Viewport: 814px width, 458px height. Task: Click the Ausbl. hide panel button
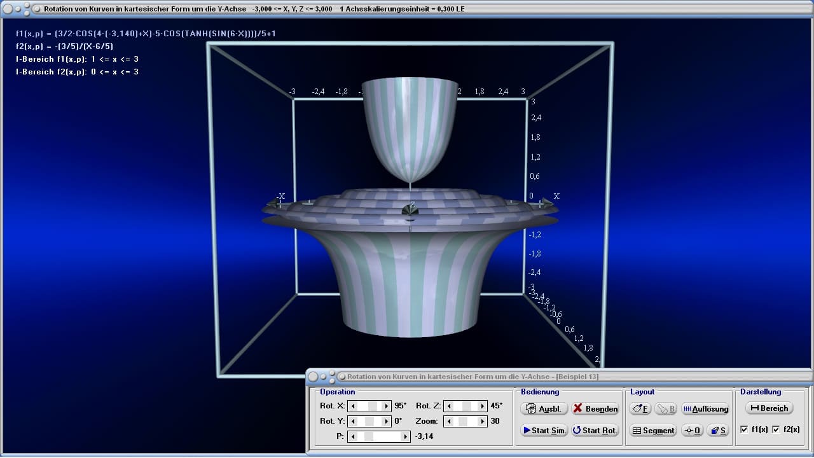coord(544,408)
